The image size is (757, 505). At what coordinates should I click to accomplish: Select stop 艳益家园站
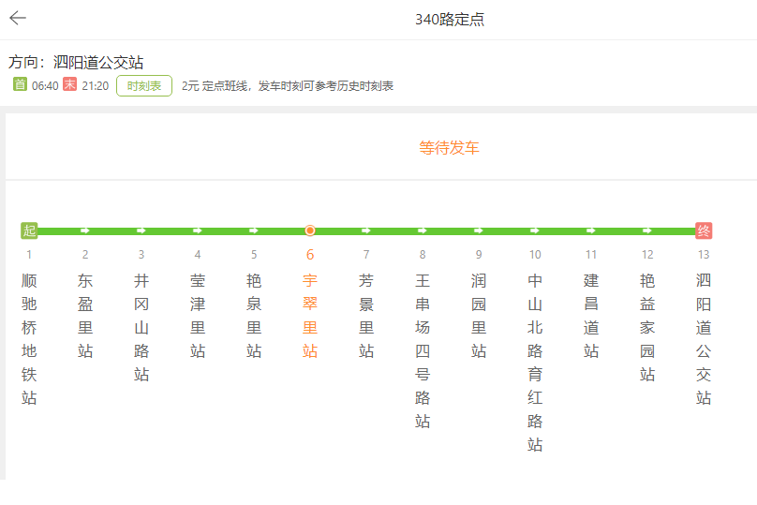pos(647,327)
